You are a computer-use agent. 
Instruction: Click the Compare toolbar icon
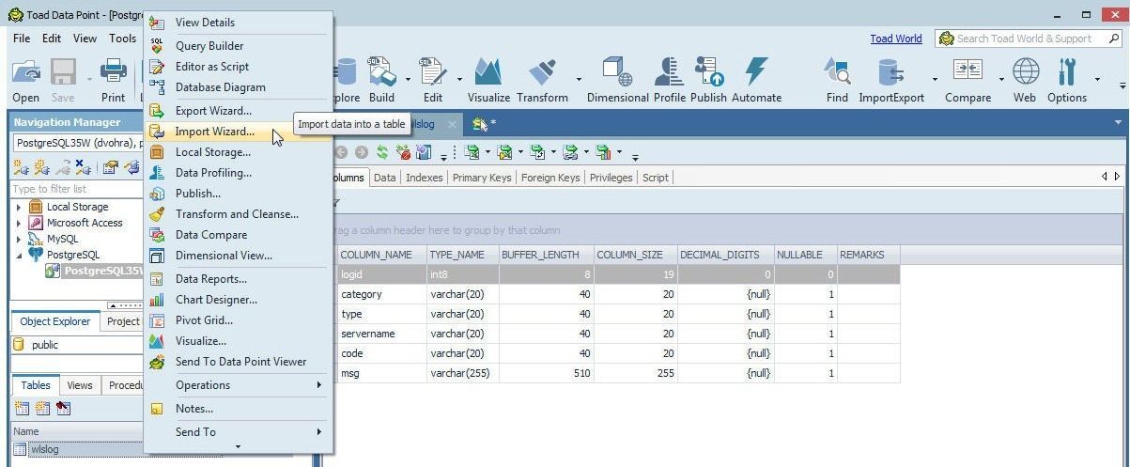pos(967,80)
